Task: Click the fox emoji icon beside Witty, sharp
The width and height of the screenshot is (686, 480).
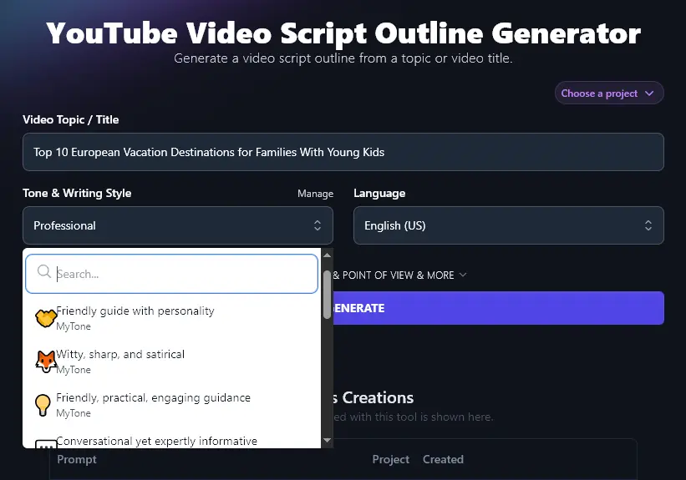Action: (46, 361)
